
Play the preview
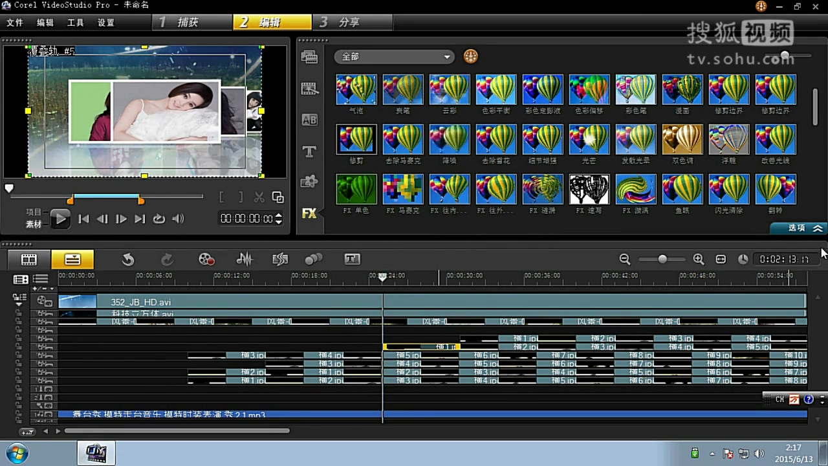[x=60, y=219]
